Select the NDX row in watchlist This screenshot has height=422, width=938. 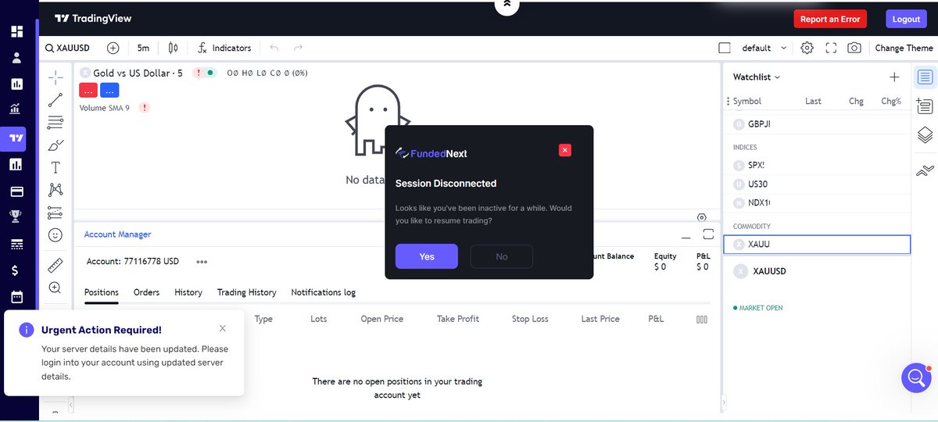click(817, 203)
